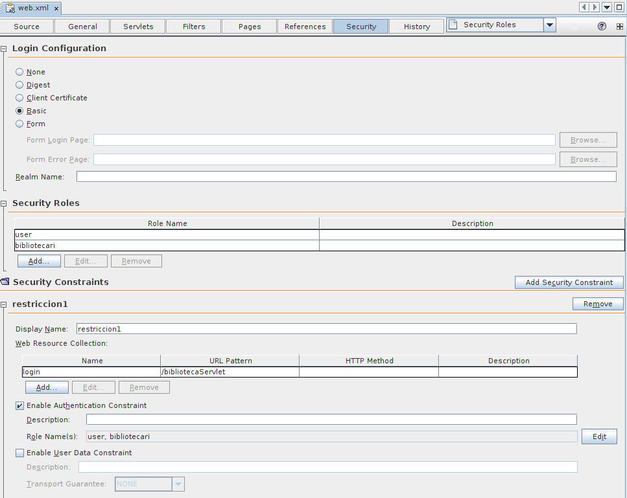
Task: Add a web resource collection
Action: pyautogui.click(x=47, y=387)
